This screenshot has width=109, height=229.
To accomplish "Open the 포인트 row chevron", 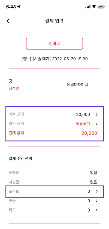I will [x=96, y=192].
